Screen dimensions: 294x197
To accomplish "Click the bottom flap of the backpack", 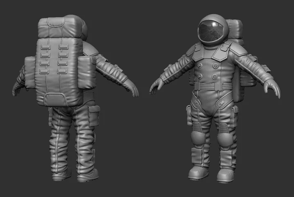I will coord(56,100).
